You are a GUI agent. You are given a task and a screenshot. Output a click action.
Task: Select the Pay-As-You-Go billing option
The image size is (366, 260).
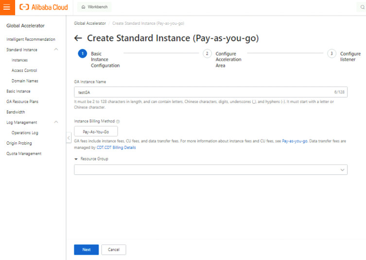(x=96, y=131)
